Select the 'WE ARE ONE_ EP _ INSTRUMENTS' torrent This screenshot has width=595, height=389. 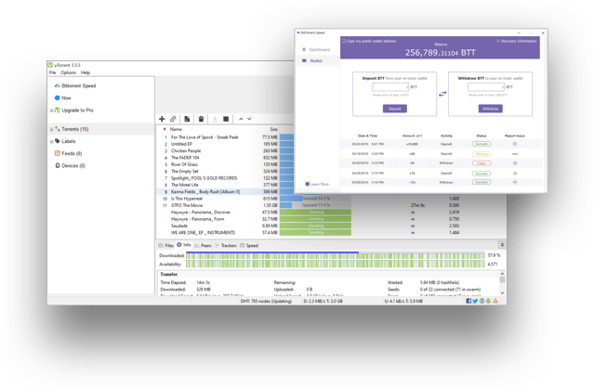tap(203, 233)
